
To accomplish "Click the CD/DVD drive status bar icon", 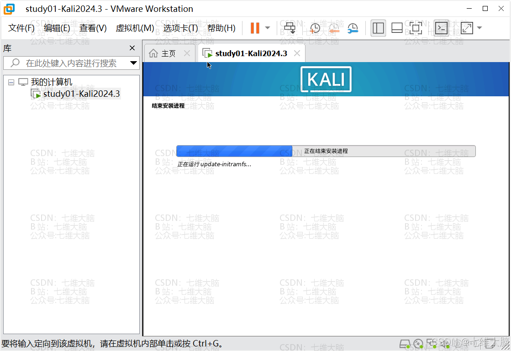I will point(418,344).
